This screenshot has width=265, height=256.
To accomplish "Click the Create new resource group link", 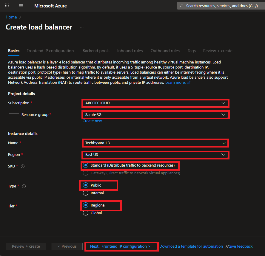I will [92, 121].
